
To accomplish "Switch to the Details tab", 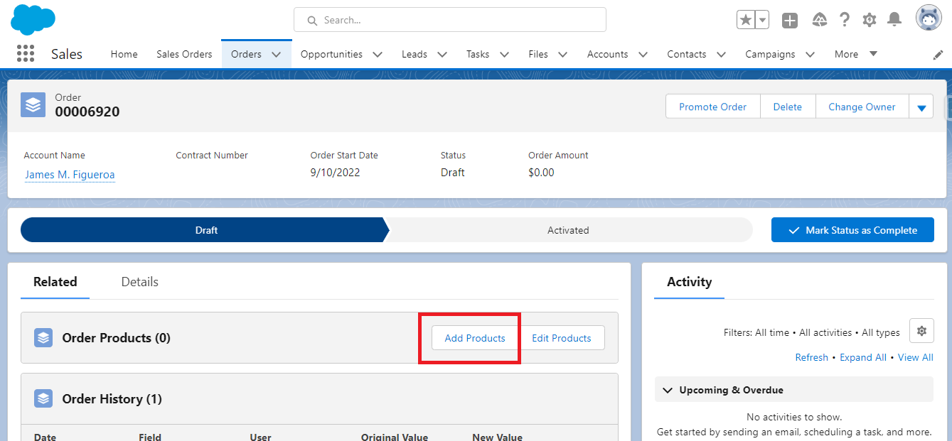I will 140,282.
